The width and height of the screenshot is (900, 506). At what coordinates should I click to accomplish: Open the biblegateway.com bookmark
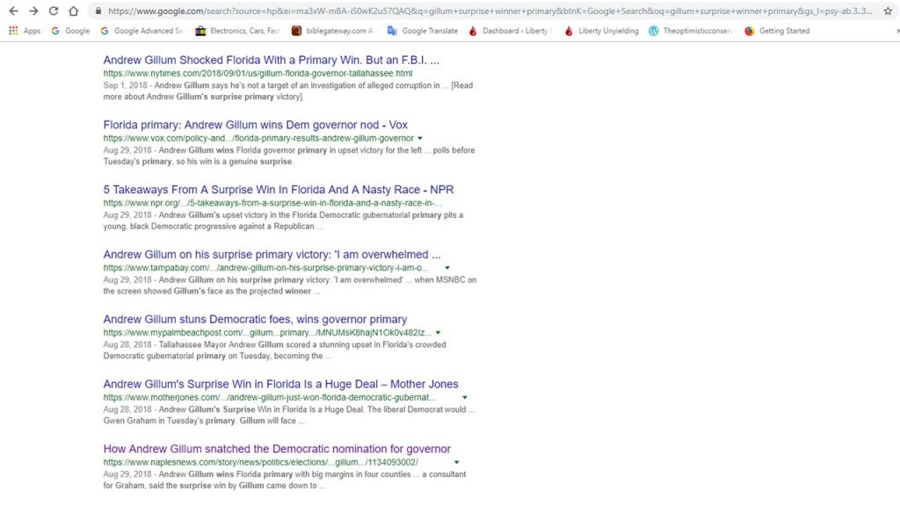(x=332, y=31)
